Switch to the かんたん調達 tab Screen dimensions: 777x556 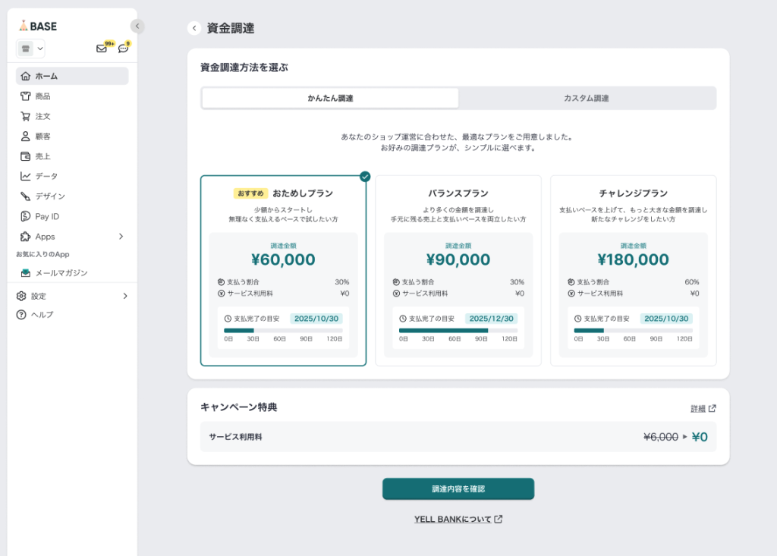330,99
